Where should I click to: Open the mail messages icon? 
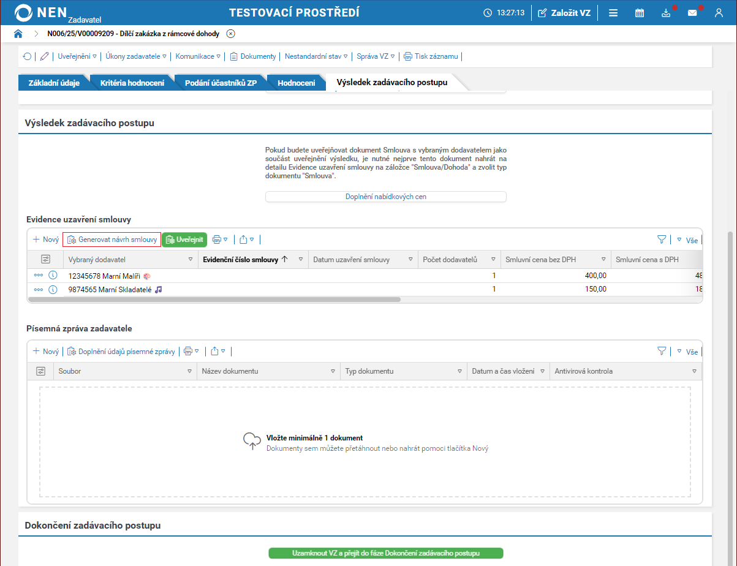(x=692, y=13)
